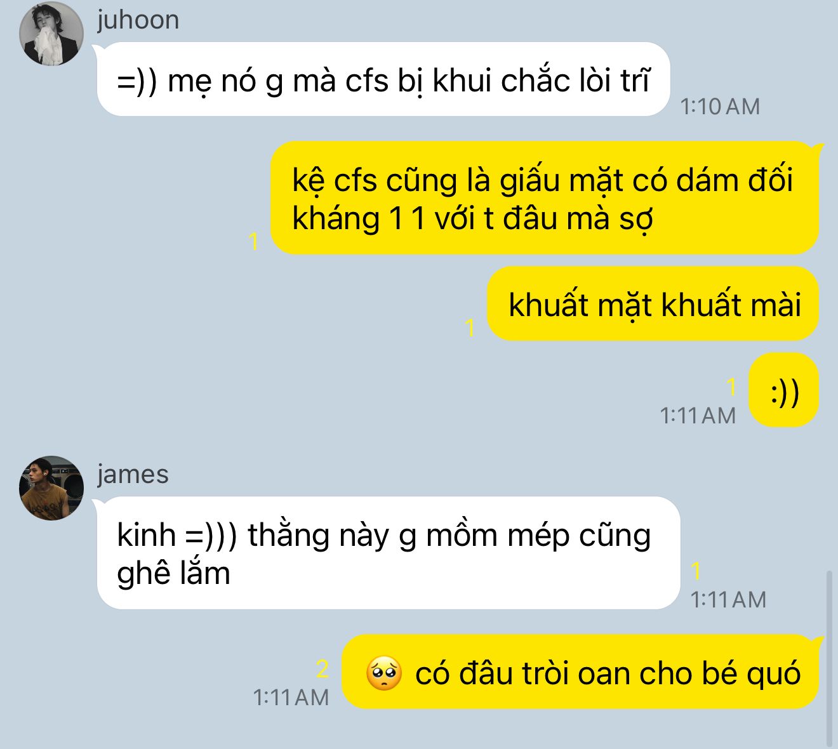Tap the juhoon sender name

(x=138, y=20)
